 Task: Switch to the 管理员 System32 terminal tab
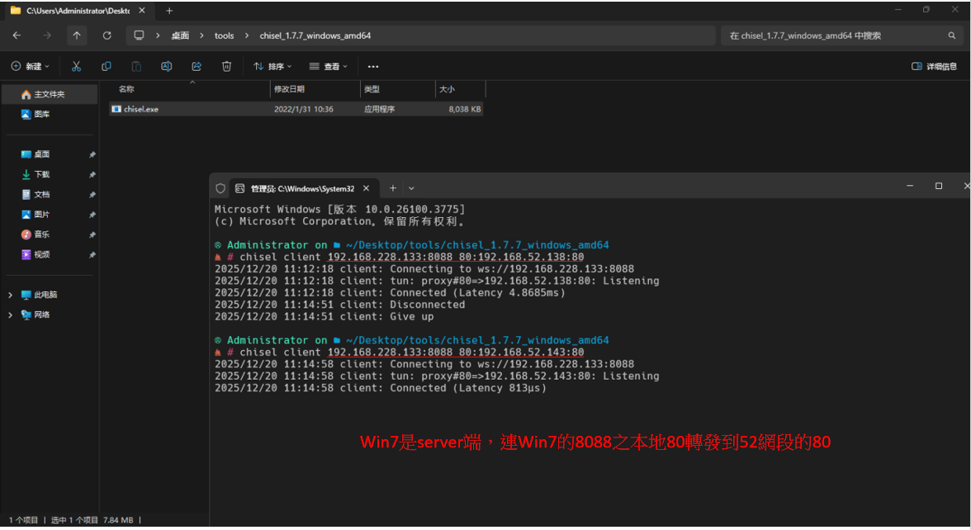(302, 188)
